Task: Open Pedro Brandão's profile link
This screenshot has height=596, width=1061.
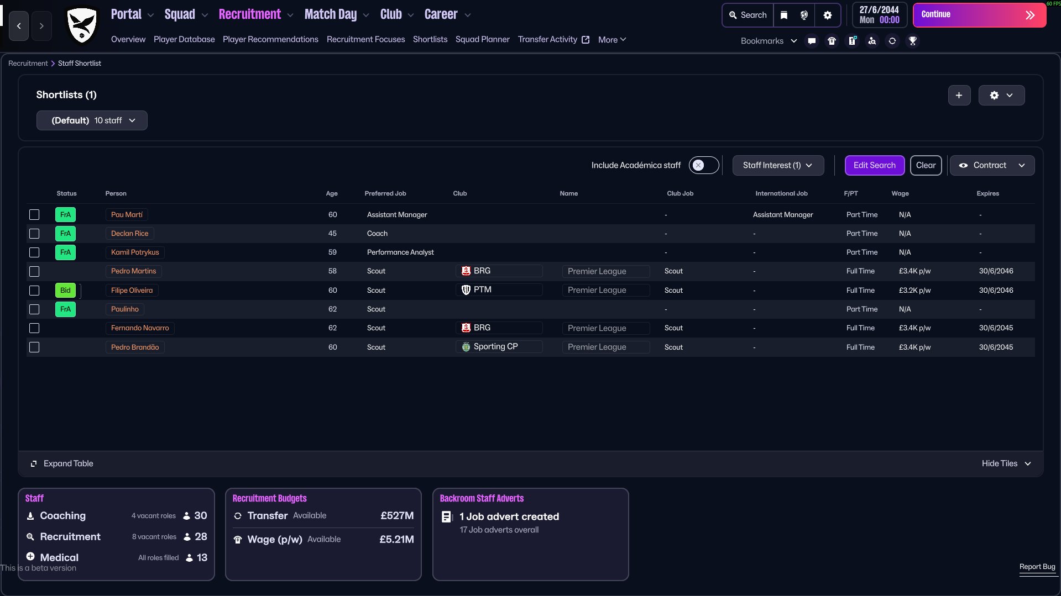Action: tap(135, 347)
